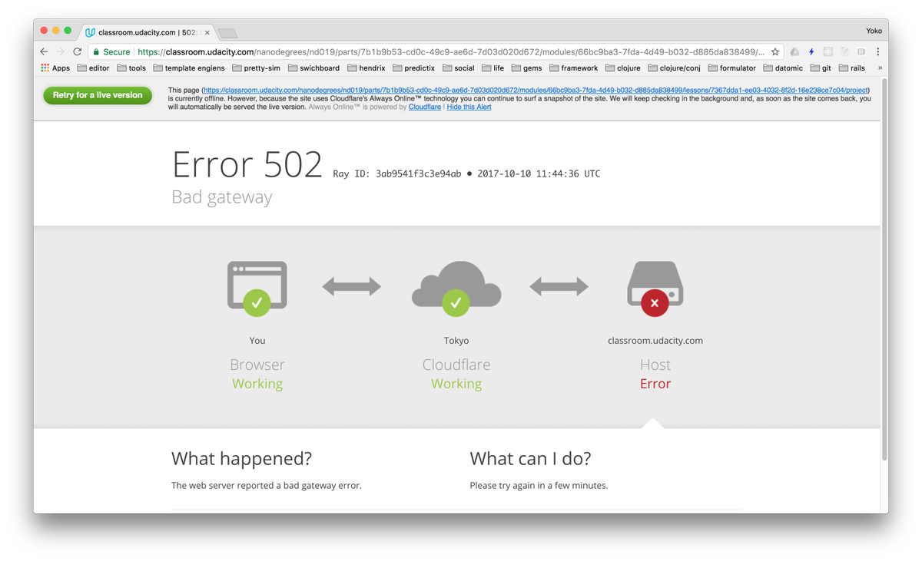Click Hide this Alert link

pos(469,107)
